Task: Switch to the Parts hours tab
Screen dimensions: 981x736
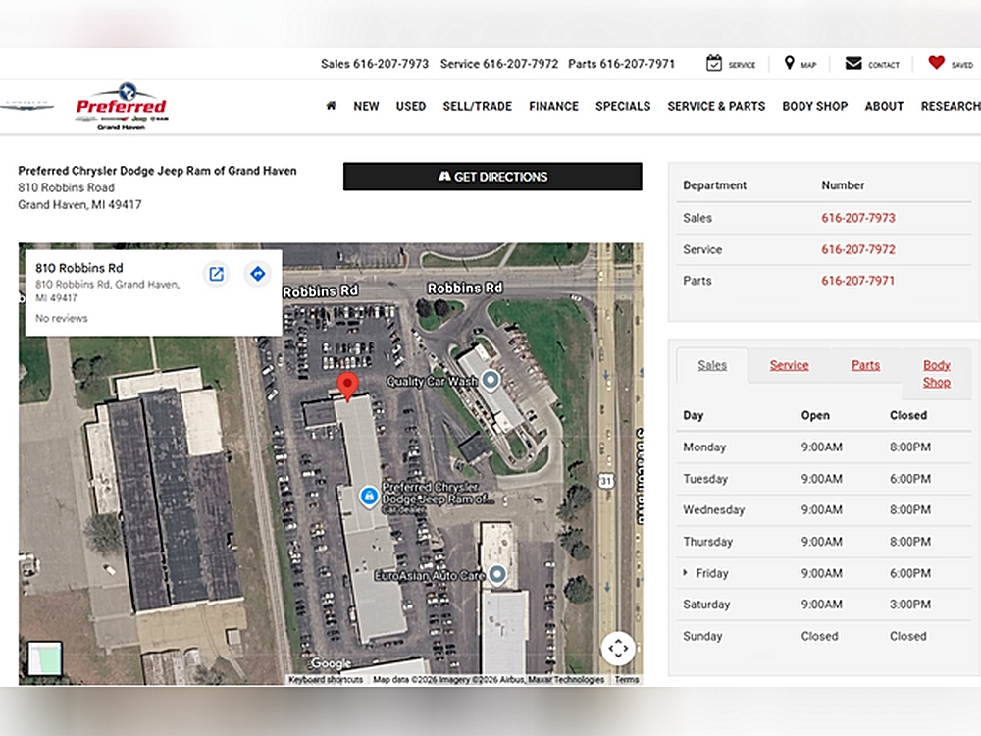Action: 865,365
